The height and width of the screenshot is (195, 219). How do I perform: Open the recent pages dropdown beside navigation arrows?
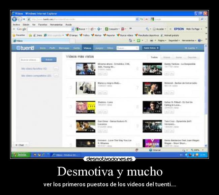(24, 19)
